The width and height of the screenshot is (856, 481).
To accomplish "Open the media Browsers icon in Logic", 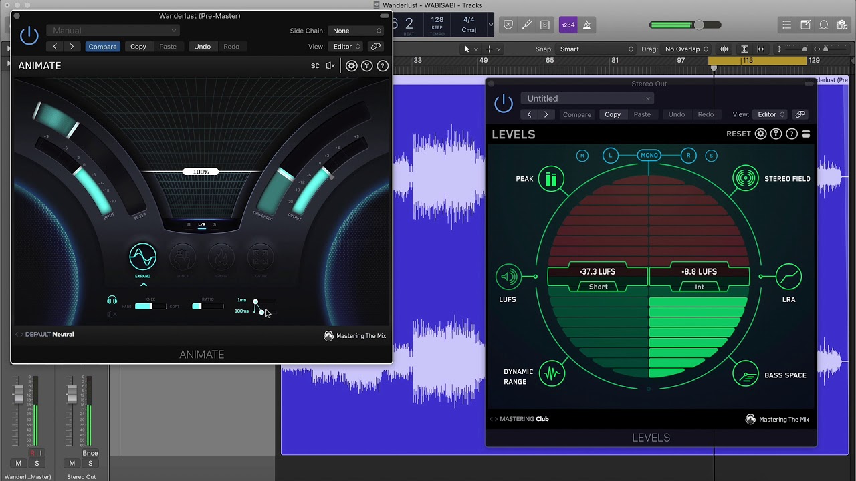I will coord(843,25).
